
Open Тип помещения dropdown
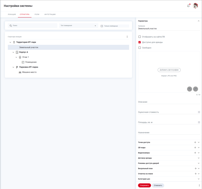[79, 26]
